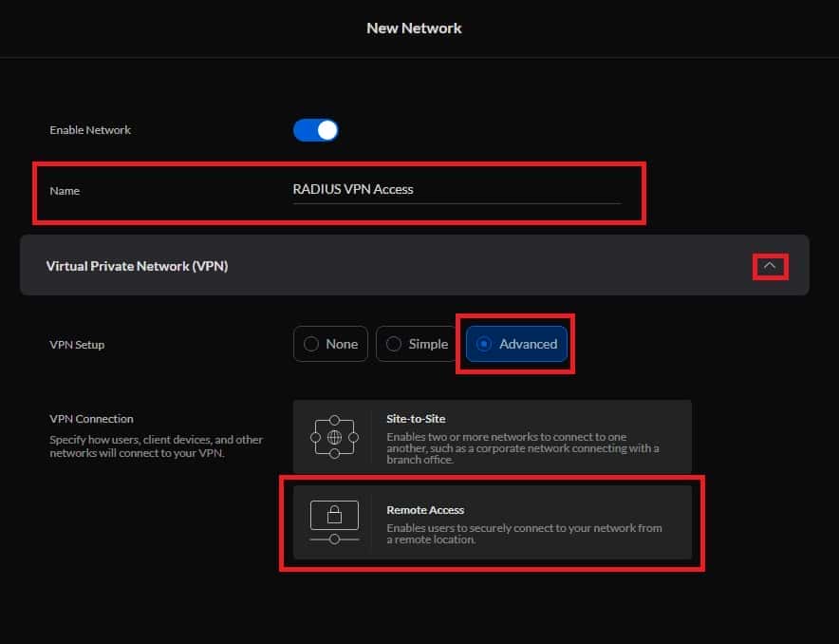
Task: Click the VPN Connection help description text
Action: click(157, 445)
